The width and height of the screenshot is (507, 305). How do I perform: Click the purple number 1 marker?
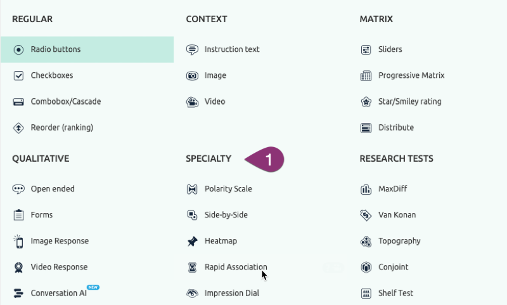pyautogui.click(x=267, y=159)
